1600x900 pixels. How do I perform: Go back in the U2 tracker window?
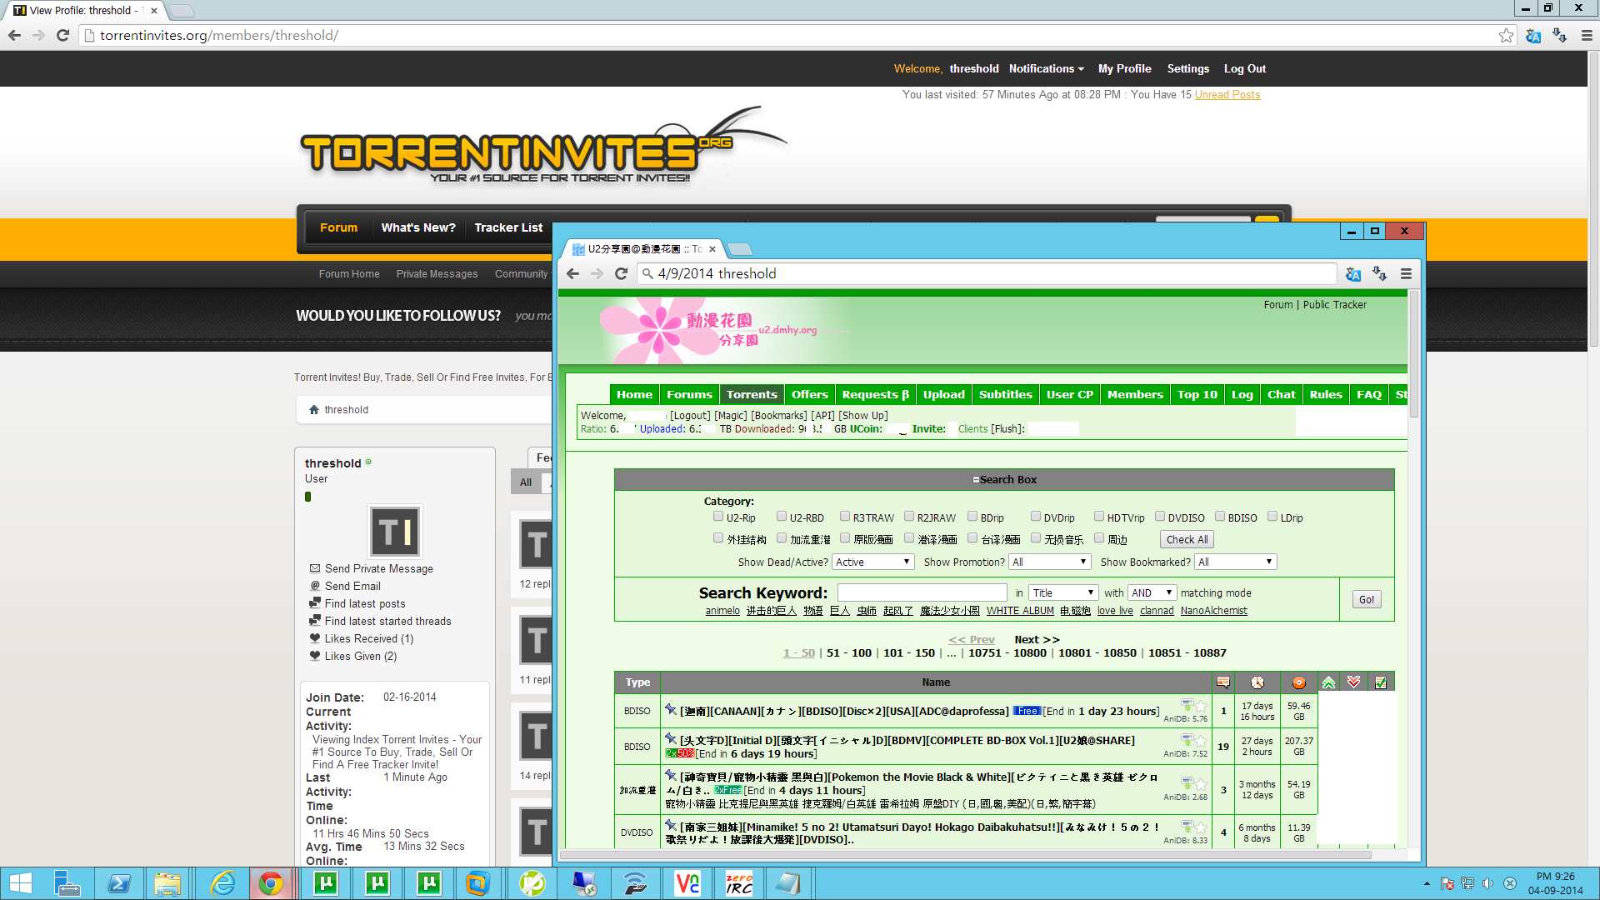[x=572, y=274]
